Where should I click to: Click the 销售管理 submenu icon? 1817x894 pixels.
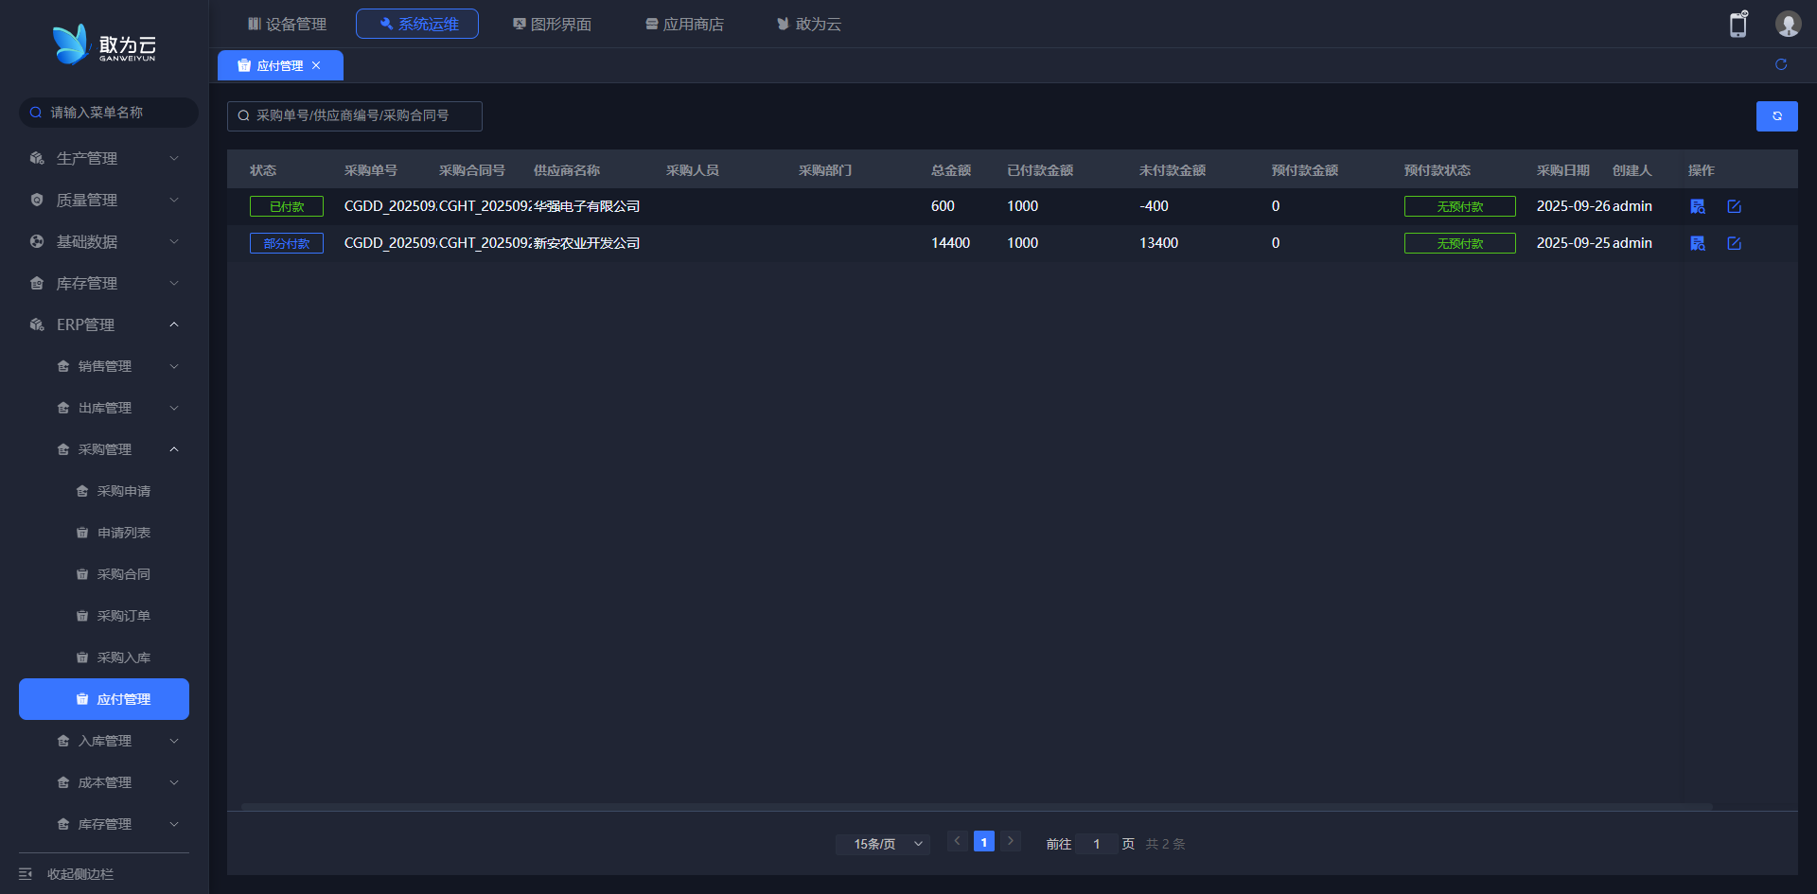tap(63, 366)
